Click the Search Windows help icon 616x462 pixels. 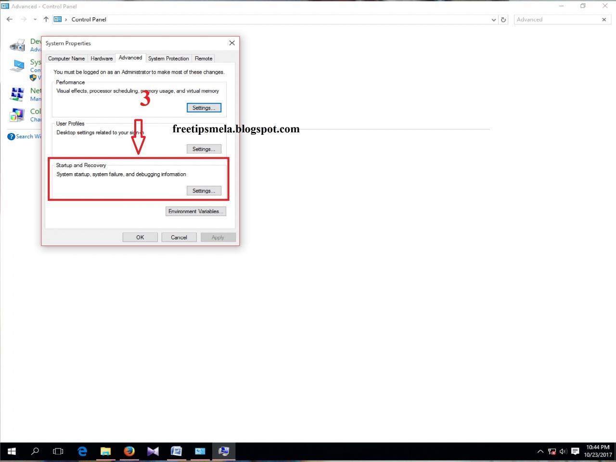pos(11,136)
